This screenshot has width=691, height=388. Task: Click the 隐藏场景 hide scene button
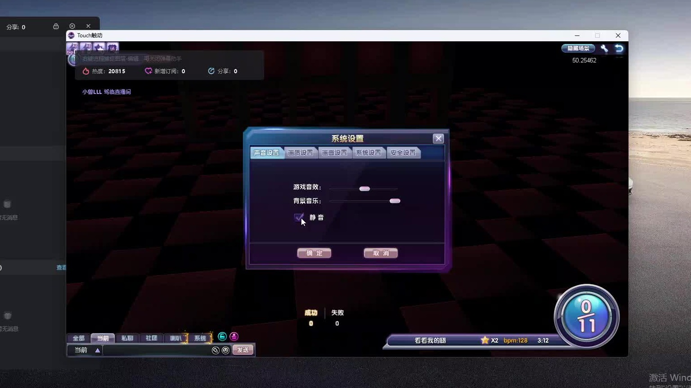pyautogui.click(x=578, y=48)
